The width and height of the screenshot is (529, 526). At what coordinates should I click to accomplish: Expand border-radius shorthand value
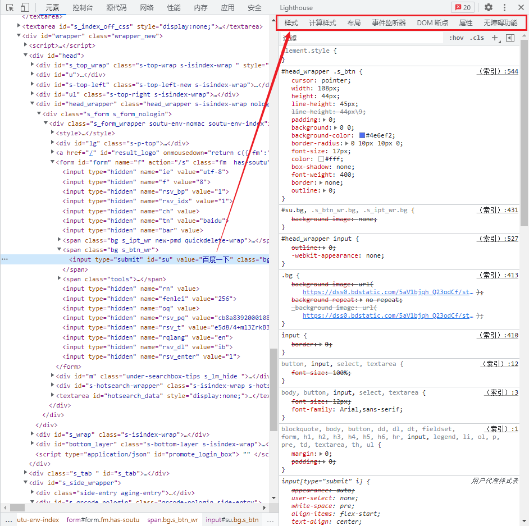[346, 143]
